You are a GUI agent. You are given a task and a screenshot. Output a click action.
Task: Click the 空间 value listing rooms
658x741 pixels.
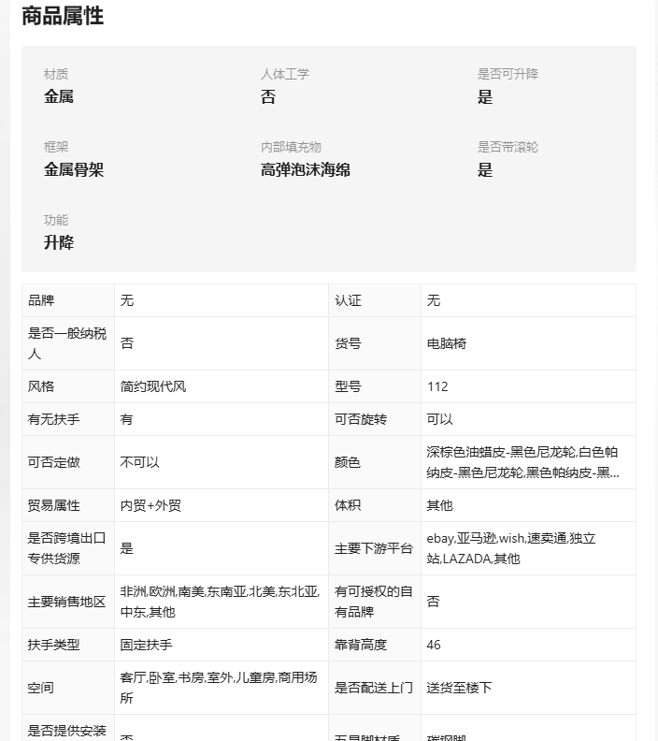click(218, 688)
